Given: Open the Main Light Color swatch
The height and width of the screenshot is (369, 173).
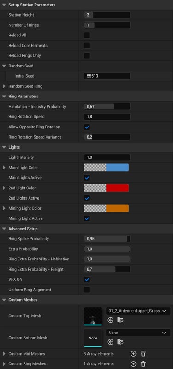Looking at the screenshot, I should (106, 168).
